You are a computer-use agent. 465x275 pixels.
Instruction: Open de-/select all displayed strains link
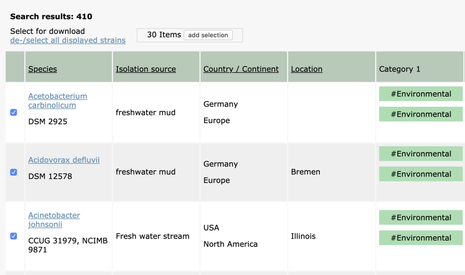68,40
